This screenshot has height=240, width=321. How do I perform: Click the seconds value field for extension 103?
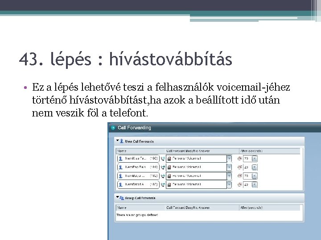coord(247,184)
